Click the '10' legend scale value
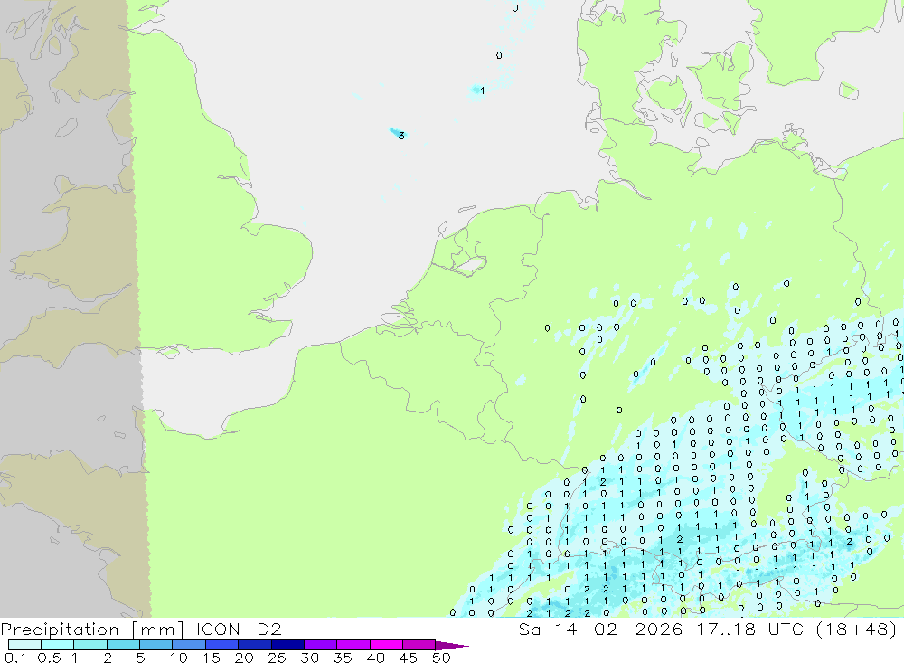The image size is (904, 663). click(179, 658)
